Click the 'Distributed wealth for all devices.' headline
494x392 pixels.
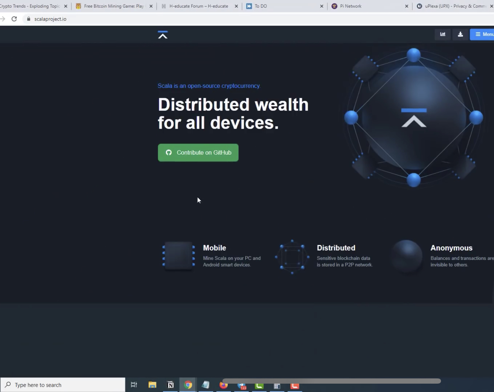tap(233, 114)
